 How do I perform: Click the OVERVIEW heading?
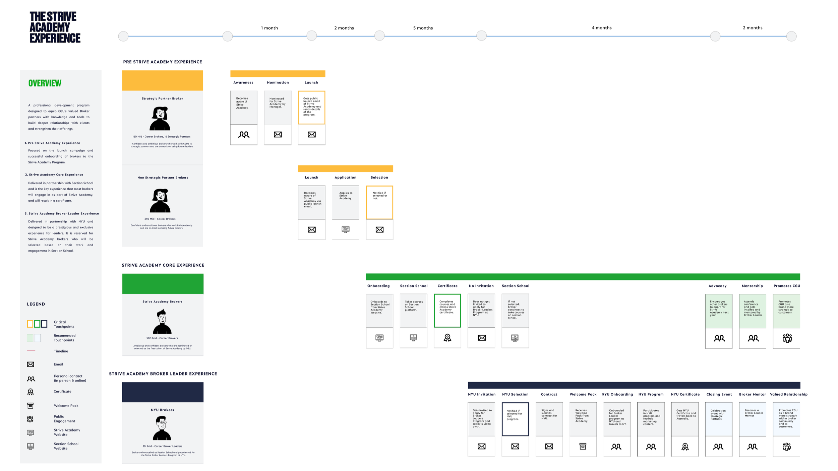(x=45, y=83)
